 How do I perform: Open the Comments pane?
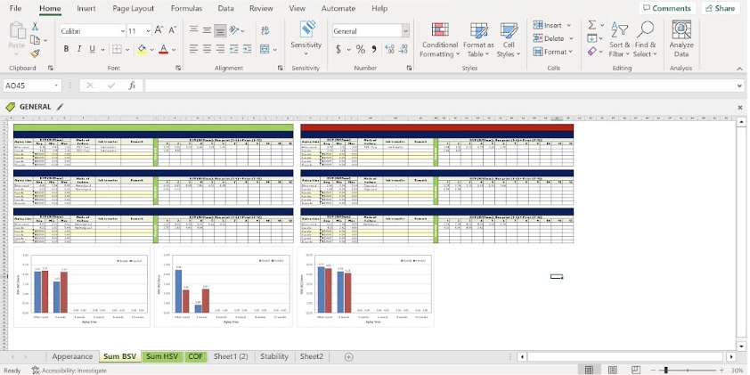667,8
